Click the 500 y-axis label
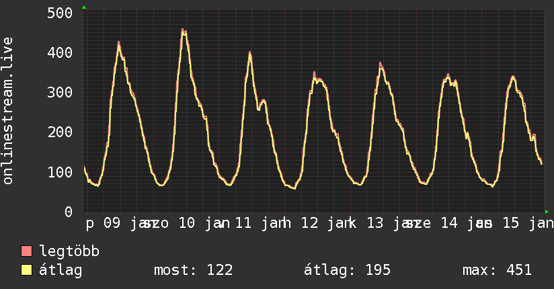Viewport: 554px width, 289px height. click(x=60, y=13)
